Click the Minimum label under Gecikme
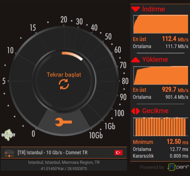190x176 pixels. point(143,142)
